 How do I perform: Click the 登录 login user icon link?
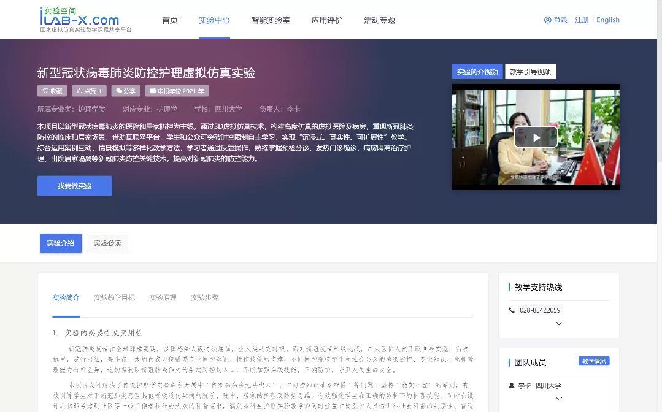tap(556, 20)
